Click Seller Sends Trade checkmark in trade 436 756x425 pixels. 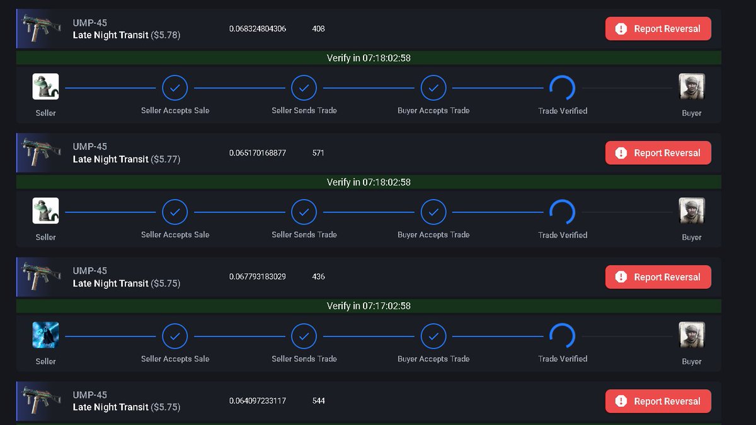pos(304,336)
